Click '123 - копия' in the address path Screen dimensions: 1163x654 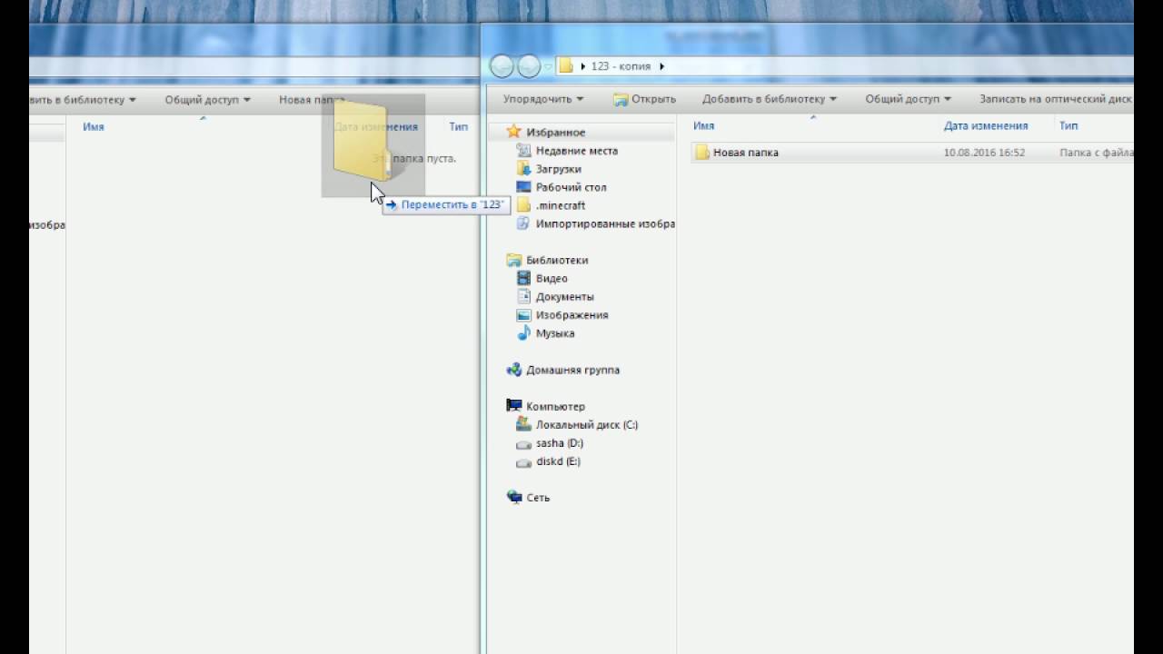click(621, 66)
